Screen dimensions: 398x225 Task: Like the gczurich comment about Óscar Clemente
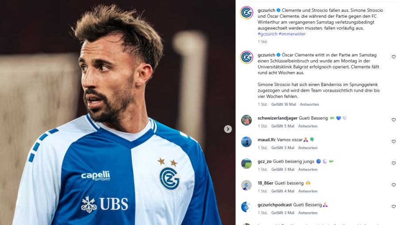(394, 57)
